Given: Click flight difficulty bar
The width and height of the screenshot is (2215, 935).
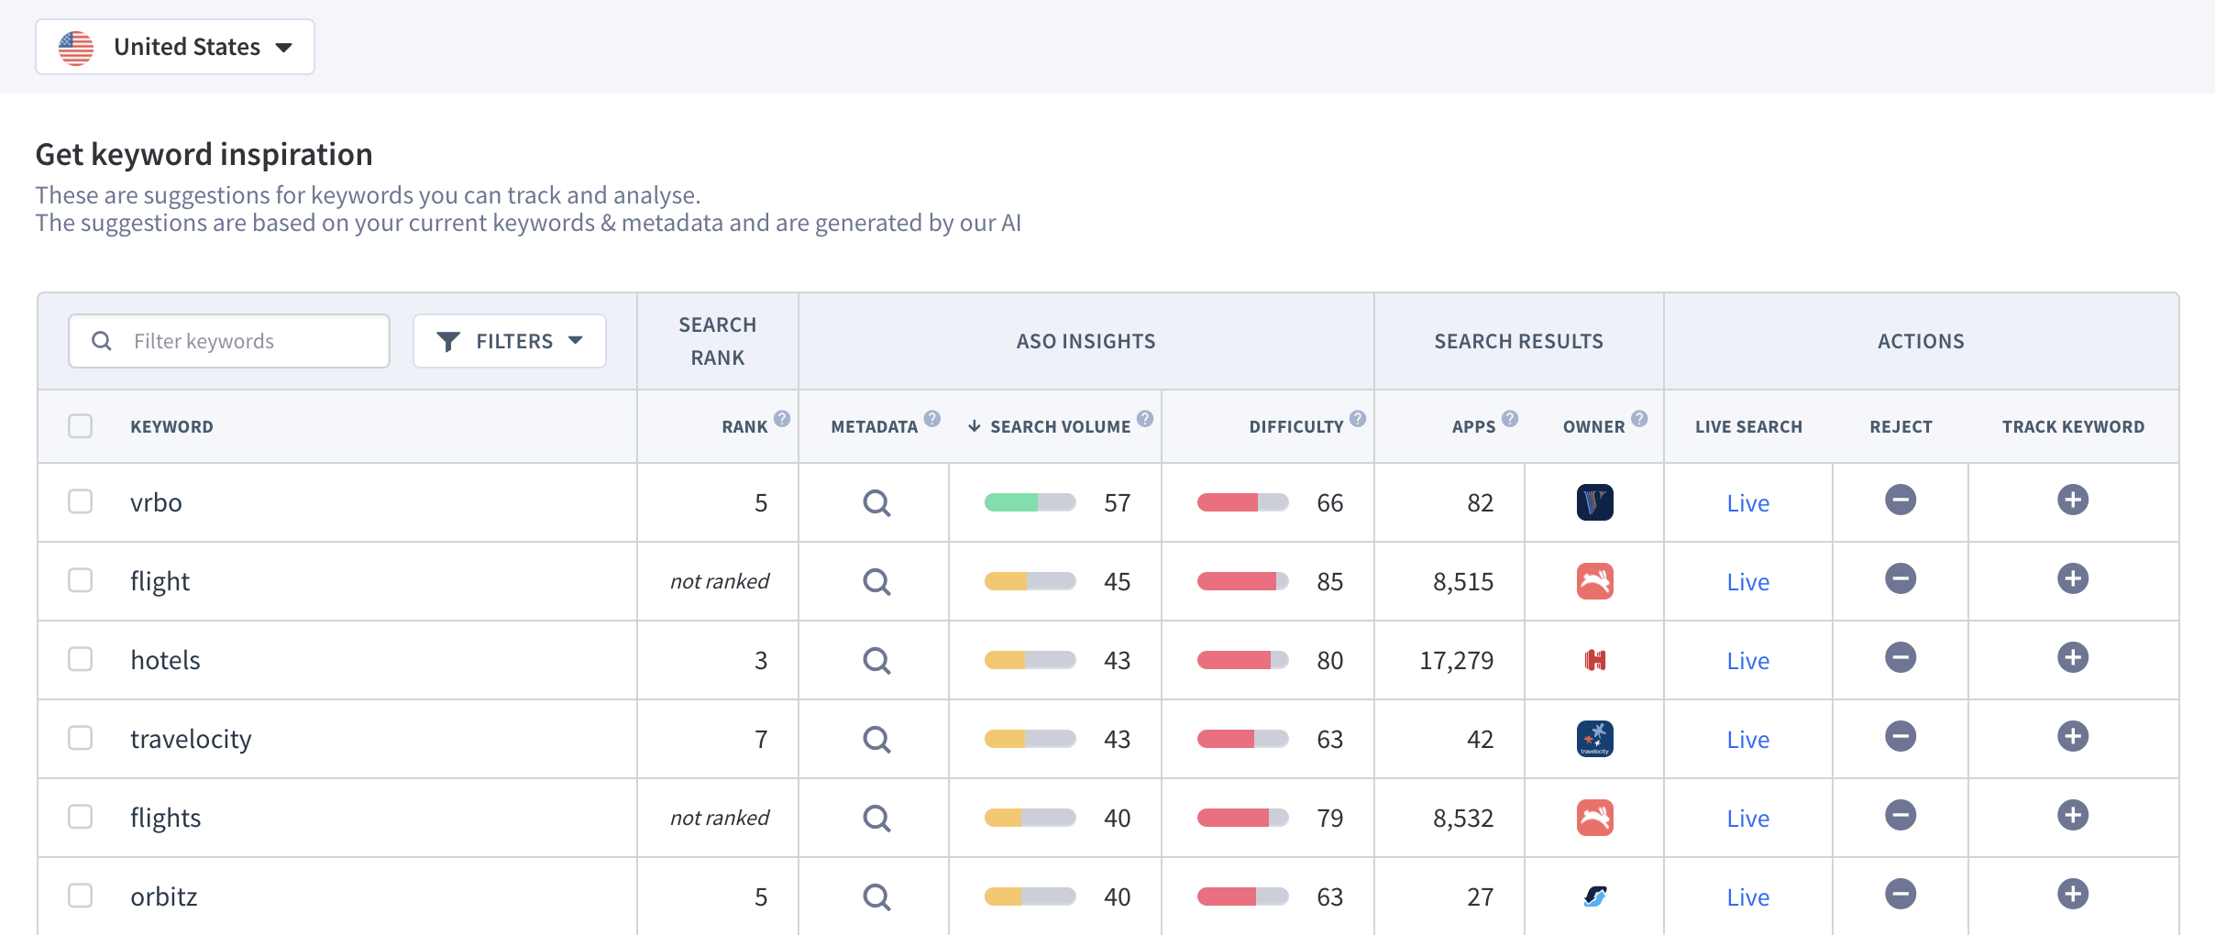Looking at the screenshot, I should coord(1242,581).
